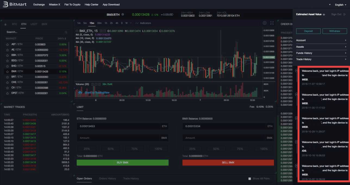Open Volume (20) indicator settings
Image resolution: width=350 pixels, height=185 pixels.
click(x=96, y=84)
